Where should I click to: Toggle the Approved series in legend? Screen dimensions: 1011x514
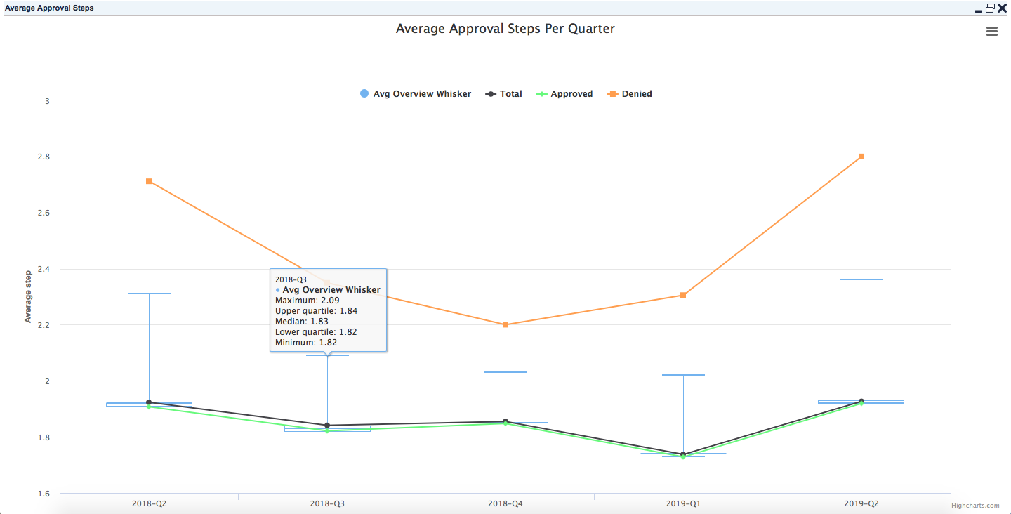coord(564,94)
